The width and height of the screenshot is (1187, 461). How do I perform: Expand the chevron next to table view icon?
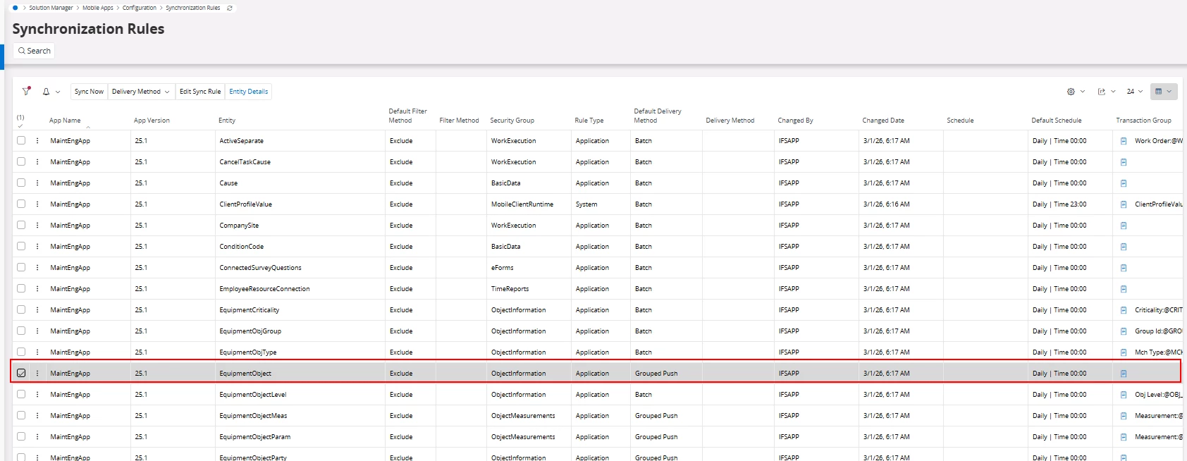(1169, 92)
